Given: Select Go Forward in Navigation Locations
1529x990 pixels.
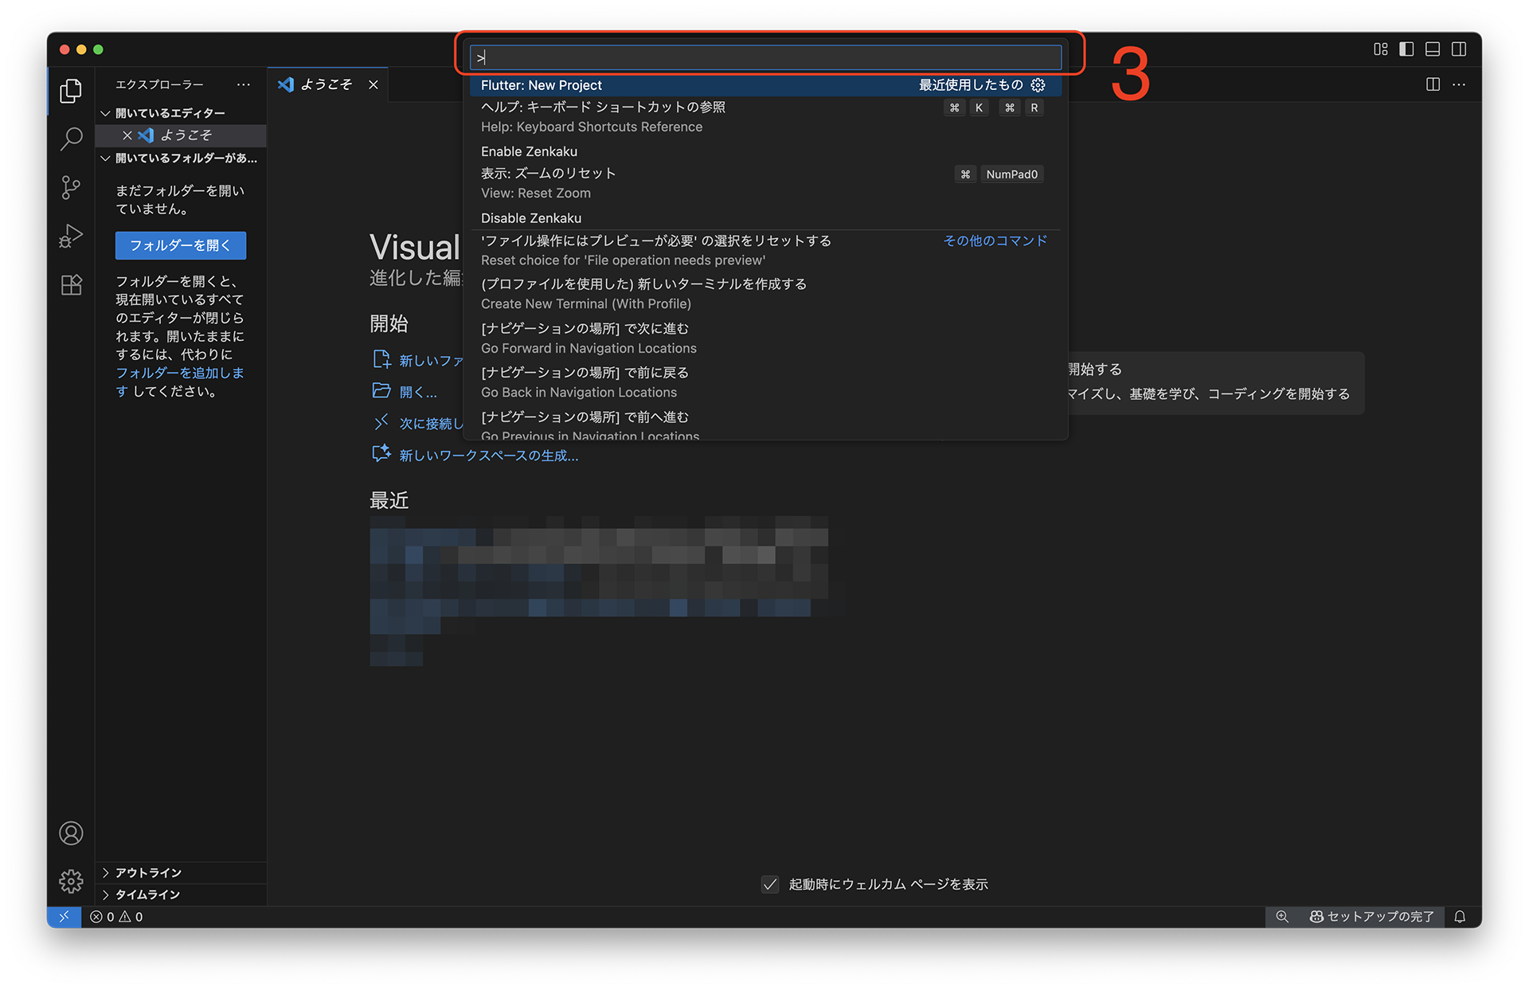Looking at the screenshot, I should coord(765,338).
